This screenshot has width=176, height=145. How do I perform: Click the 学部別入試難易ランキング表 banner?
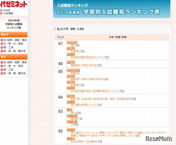[112, 9]
